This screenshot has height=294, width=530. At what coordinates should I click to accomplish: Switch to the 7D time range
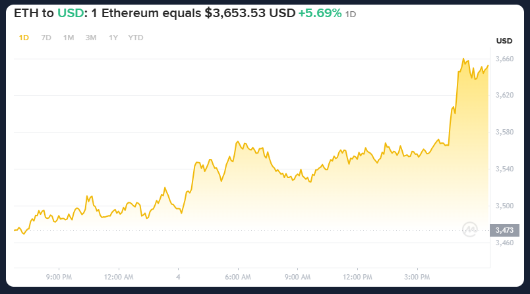[46, 38]
